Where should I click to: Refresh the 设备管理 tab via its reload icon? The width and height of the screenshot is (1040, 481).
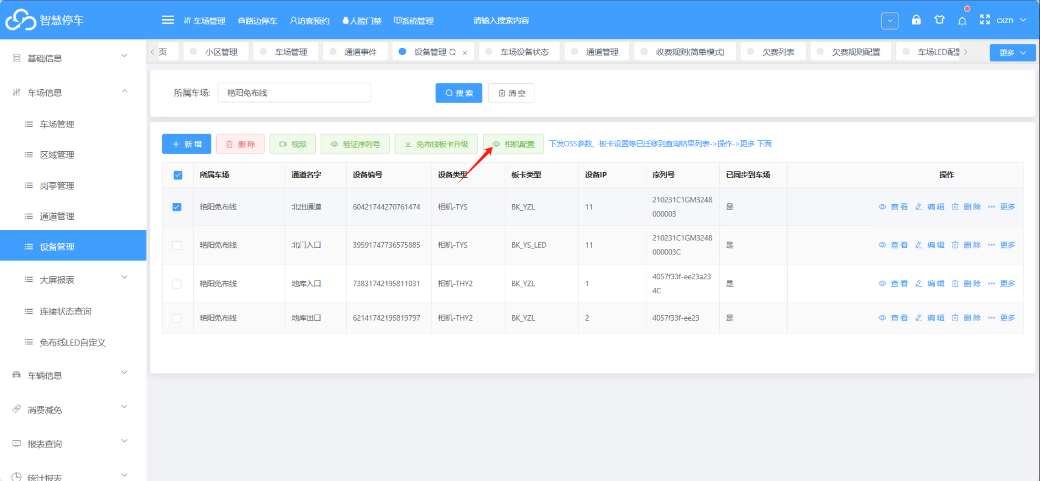click(x=453, y=52)
